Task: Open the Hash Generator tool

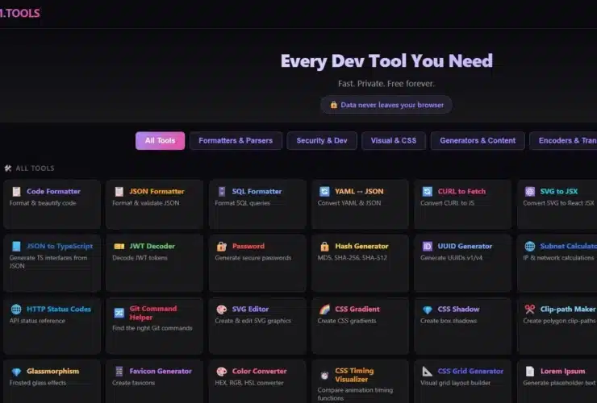Action: (x=360, y=263)
